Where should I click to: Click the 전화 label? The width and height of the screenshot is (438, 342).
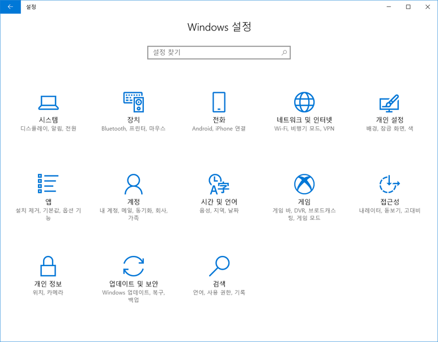pyautogui.click(x=219, y=120)
